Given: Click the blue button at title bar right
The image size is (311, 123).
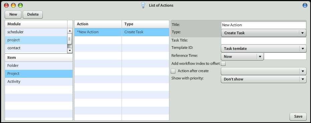Looking at the screenshot, I should coord(305,6).
